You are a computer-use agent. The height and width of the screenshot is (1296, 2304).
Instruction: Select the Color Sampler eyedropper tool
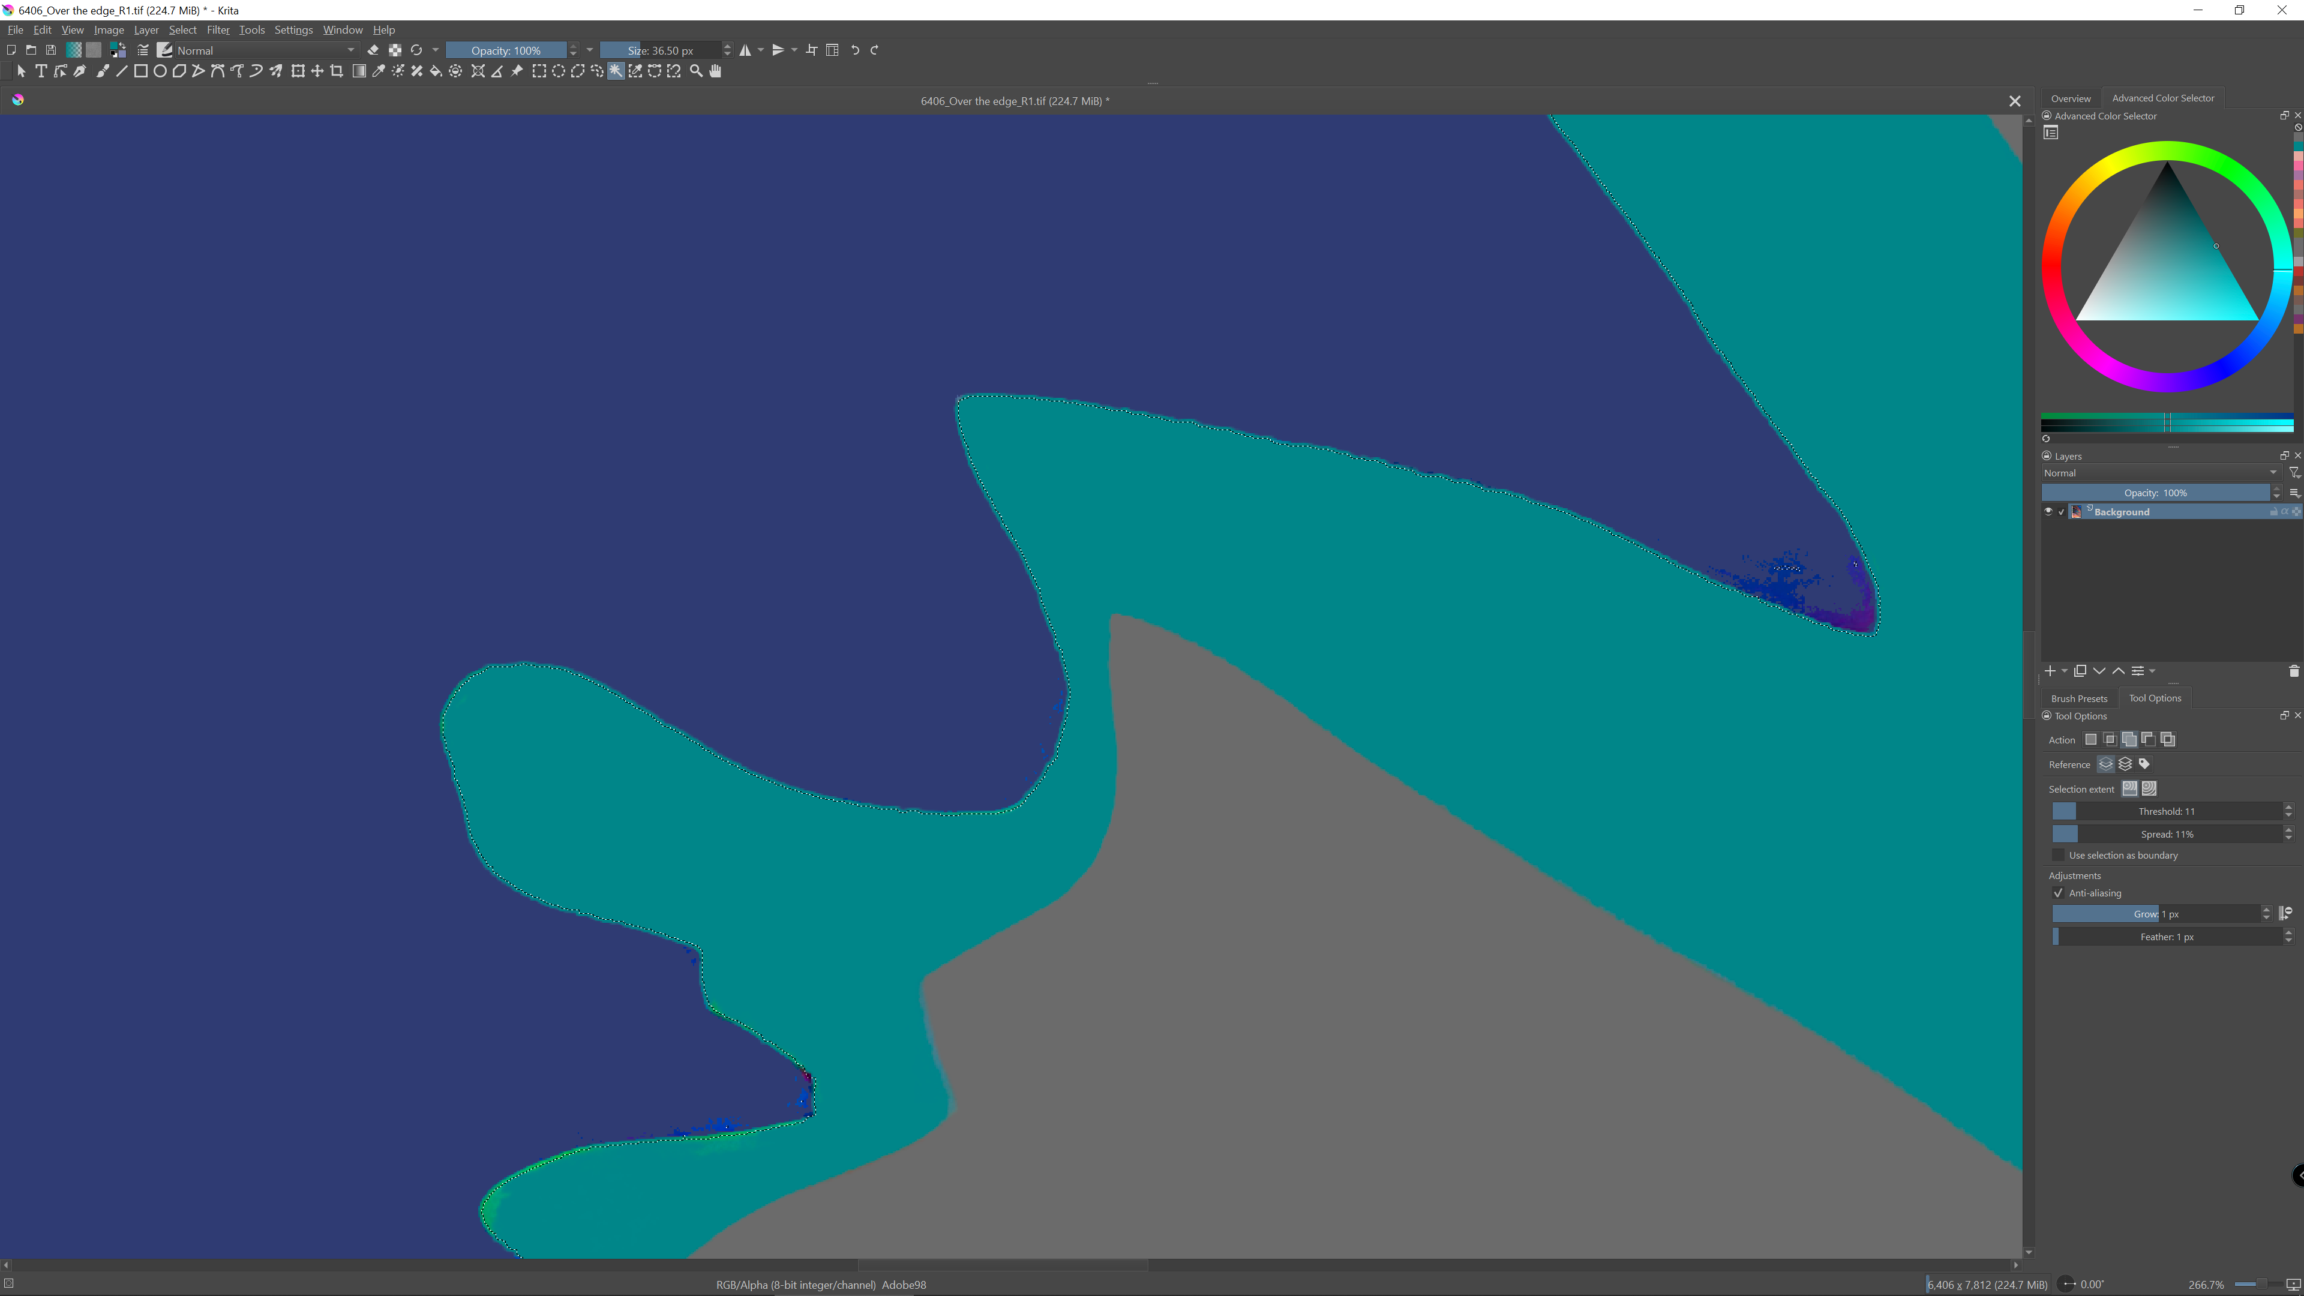coord(379,71)
